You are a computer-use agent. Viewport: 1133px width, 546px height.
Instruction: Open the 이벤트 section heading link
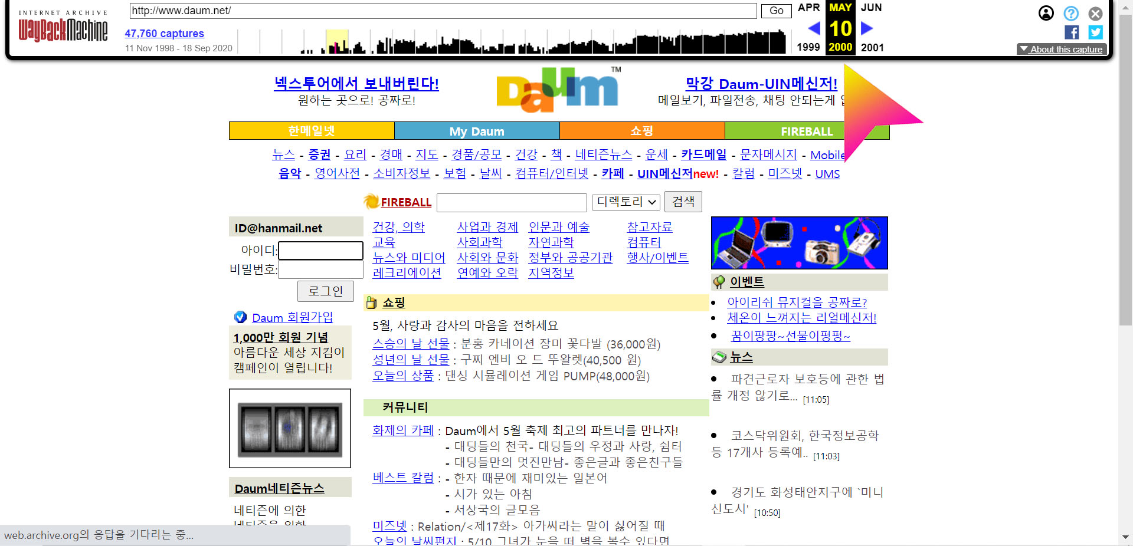click(x=746, y=282)
